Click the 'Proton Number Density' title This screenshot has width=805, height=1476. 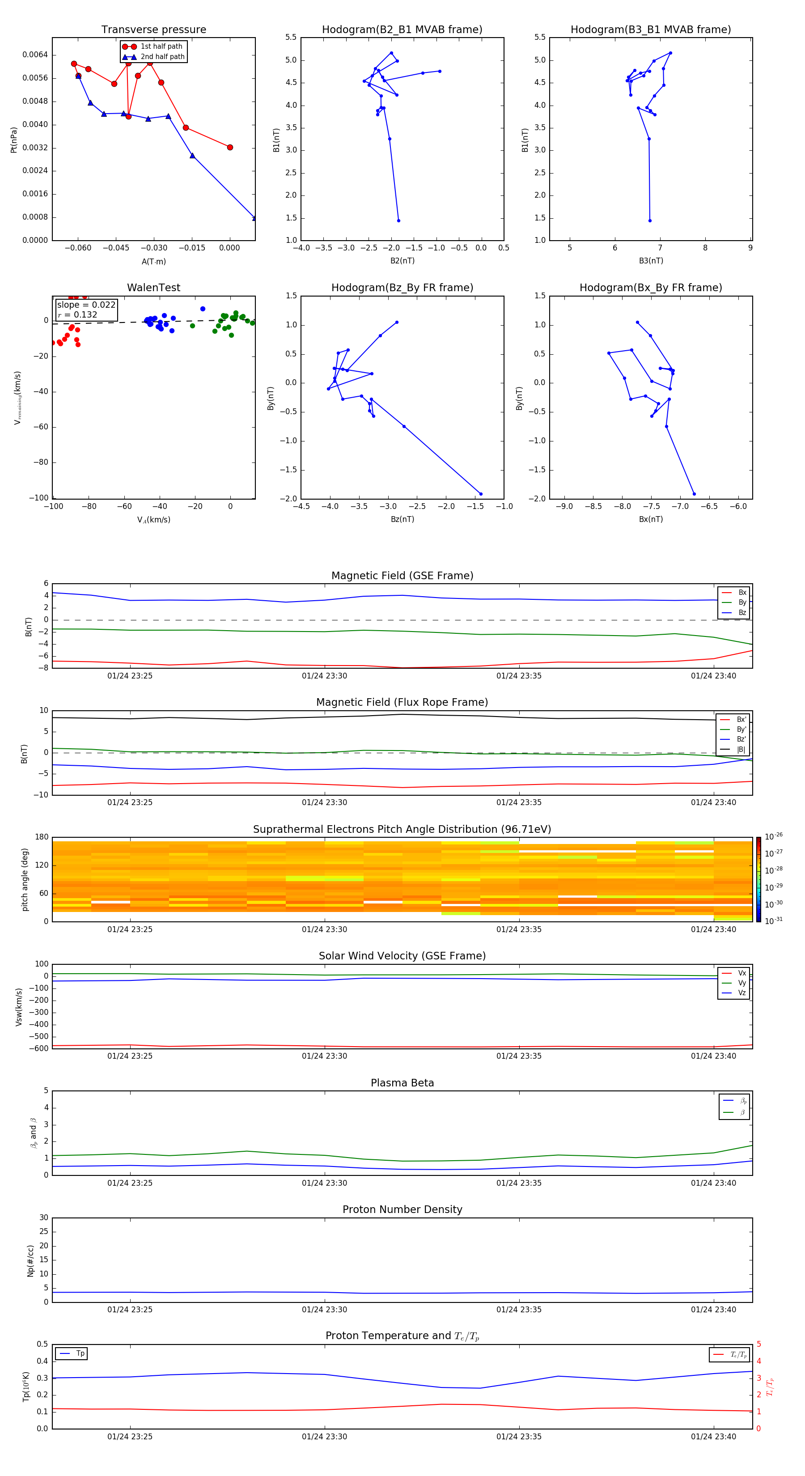click(402, 1209)
